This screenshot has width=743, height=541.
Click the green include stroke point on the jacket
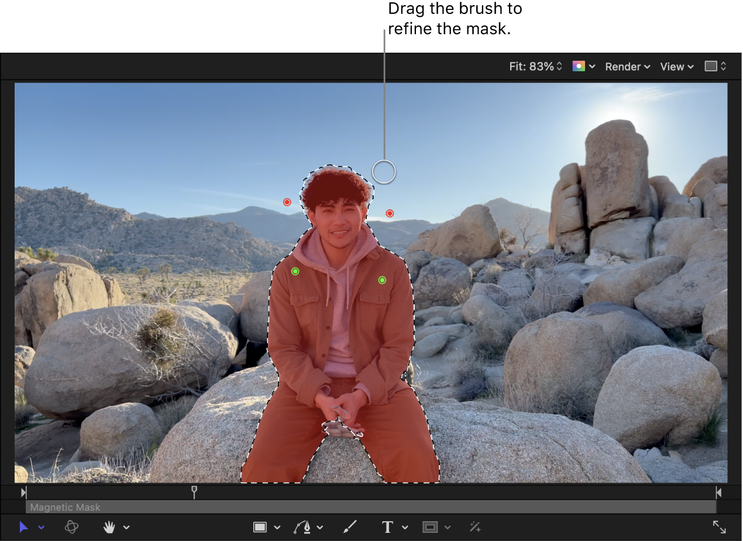click(x=295, y=270)
